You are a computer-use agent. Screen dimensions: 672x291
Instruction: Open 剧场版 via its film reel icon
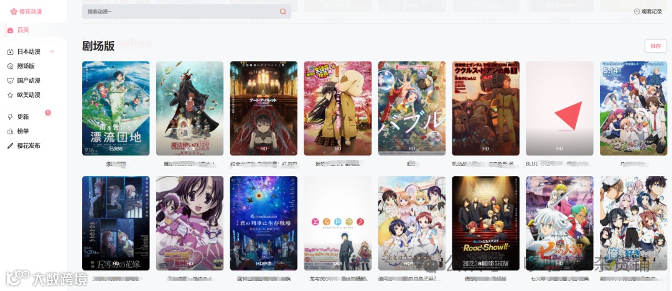click(11, 67)
